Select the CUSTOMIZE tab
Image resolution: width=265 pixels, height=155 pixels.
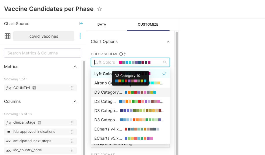click(148, 24)
